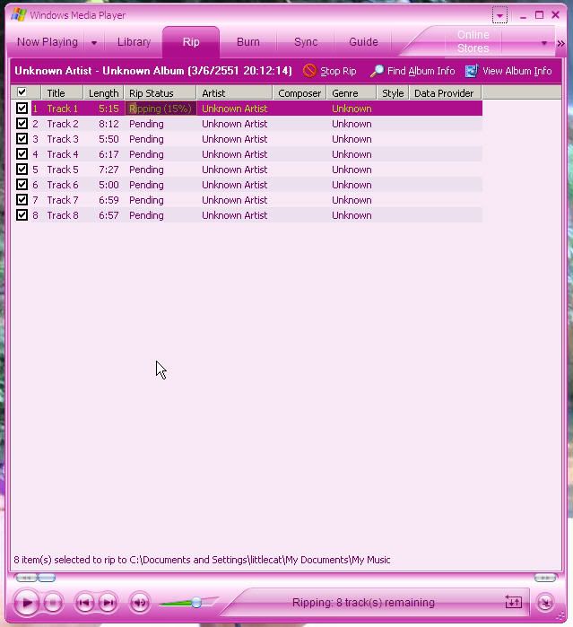Toggle the select-all header checkbox

pos(22,92)
